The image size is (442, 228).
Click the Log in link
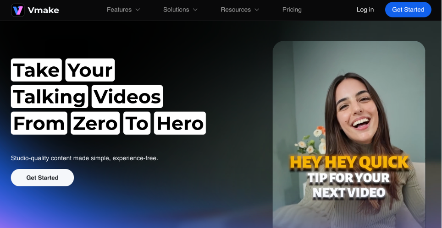click(365, 10)
